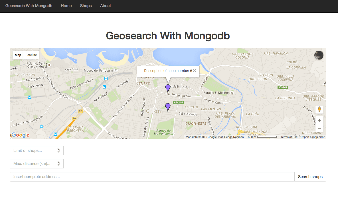Screen dimensions: 338x198
Task: Close the shop number 6 info popup
Action: pyautogui.click(x=194, y=71)
